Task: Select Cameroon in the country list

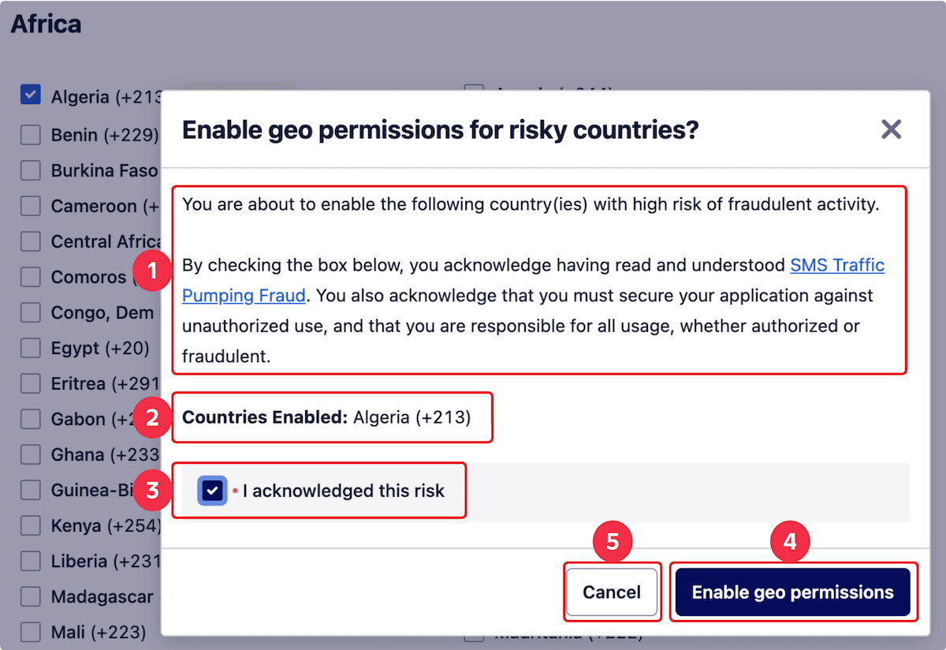Action: (x=29, y=205)
